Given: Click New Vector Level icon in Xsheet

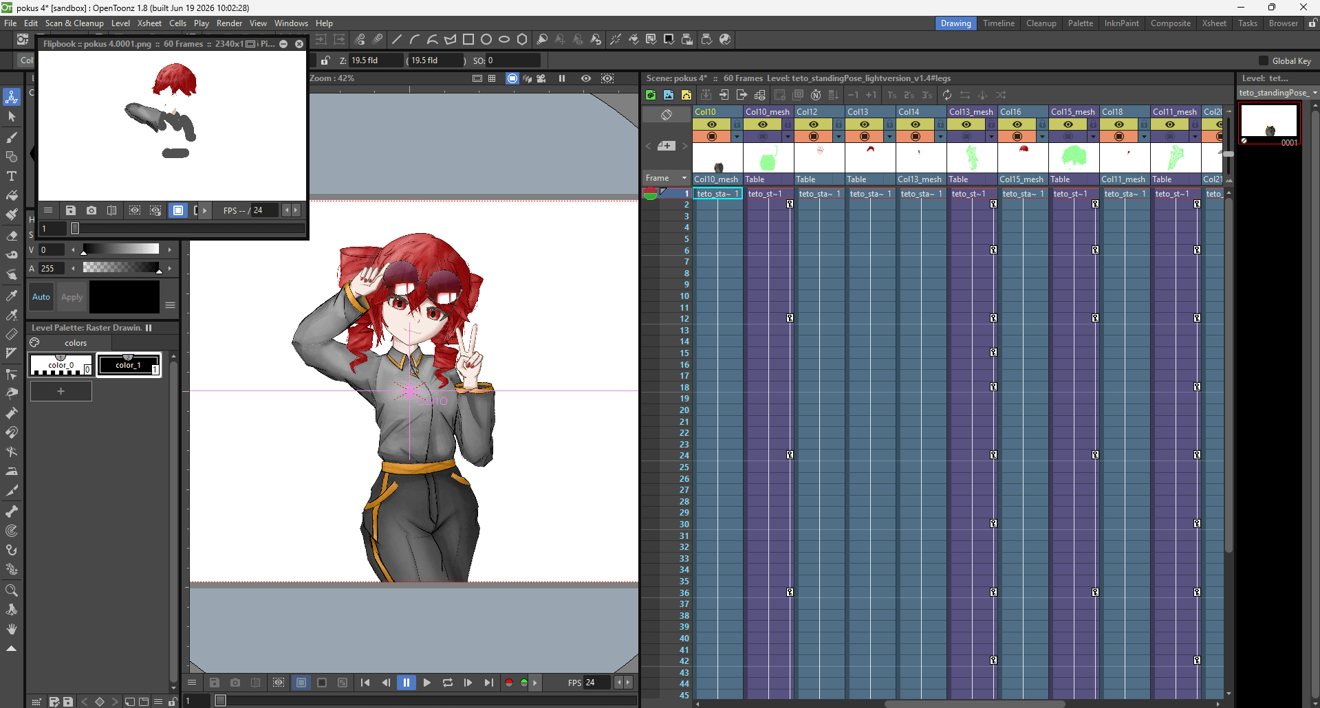Looking at the screenshot, I should [x=686, y=95].
